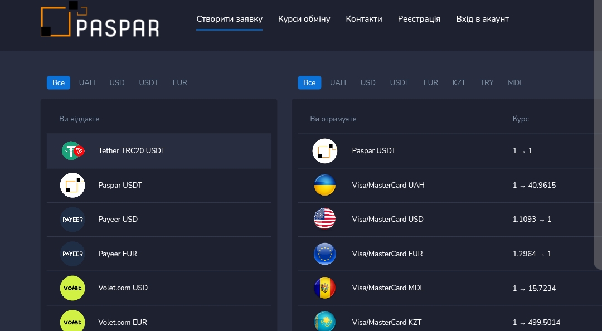Click the Ukraine flag icon for UAH
Image resolution: width=602 pixels, height=331 pixels.
[x=325, y=185]
